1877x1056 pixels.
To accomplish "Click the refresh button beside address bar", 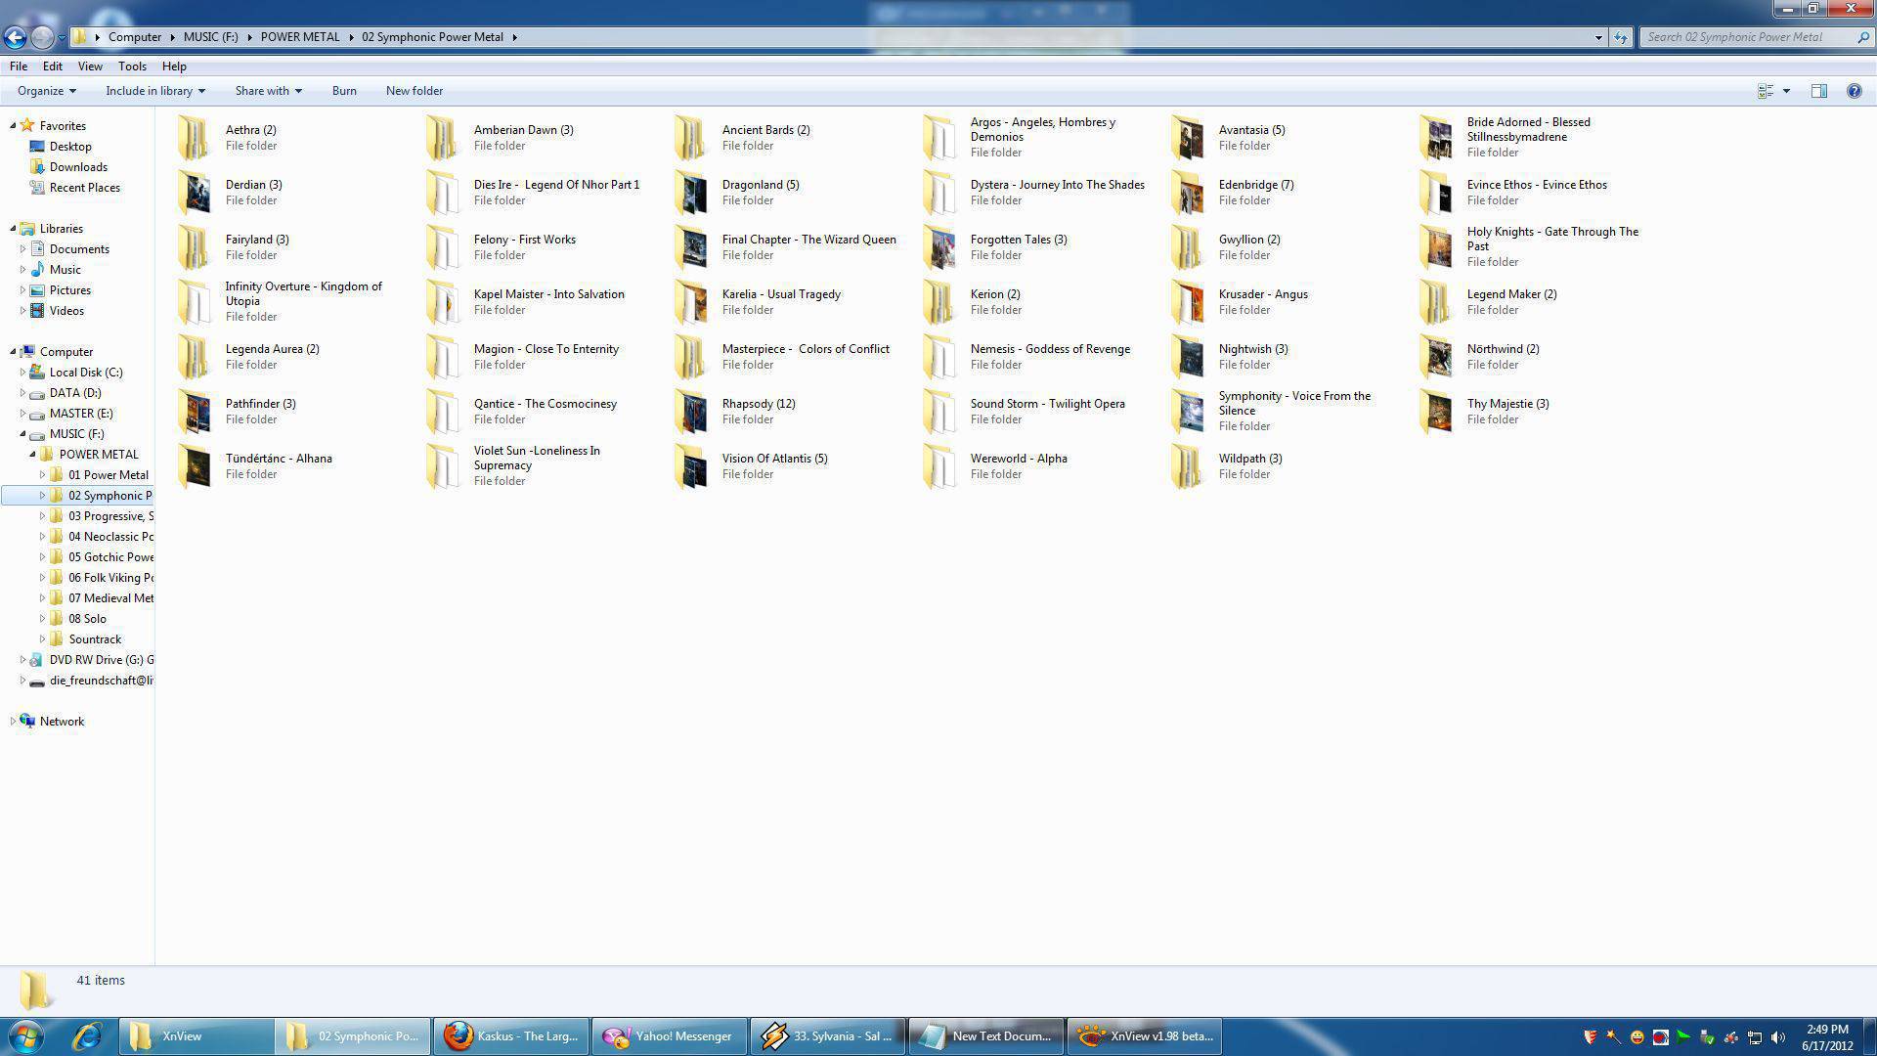I will pos(1621,37).
